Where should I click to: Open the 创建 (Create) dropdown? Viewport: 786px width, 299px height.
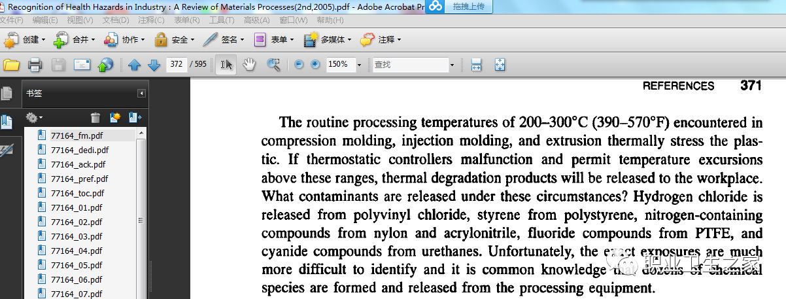(25, 40)
